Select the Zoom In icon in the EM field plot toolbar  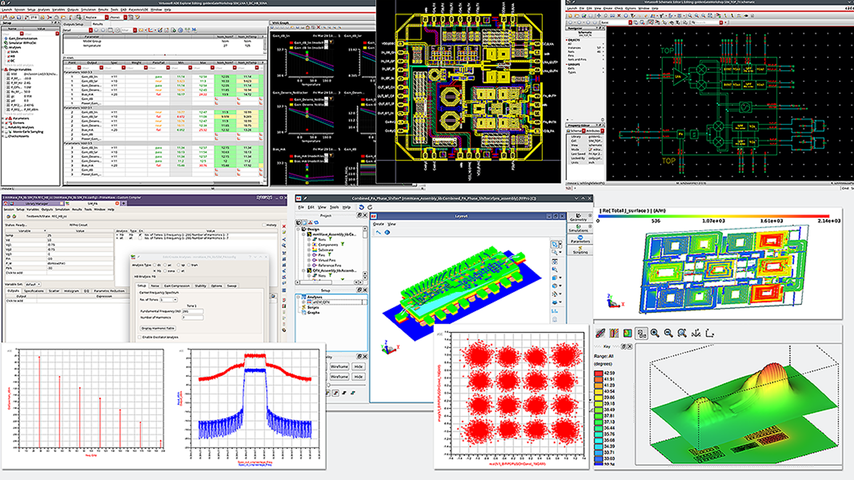point(654,333)
